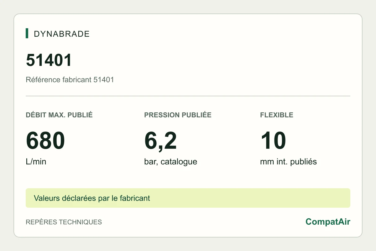Viewport: 376px width, 251px height.
Task: Click the 'PRESSION PUBLIÉE' label
Action: coord(178,115)
